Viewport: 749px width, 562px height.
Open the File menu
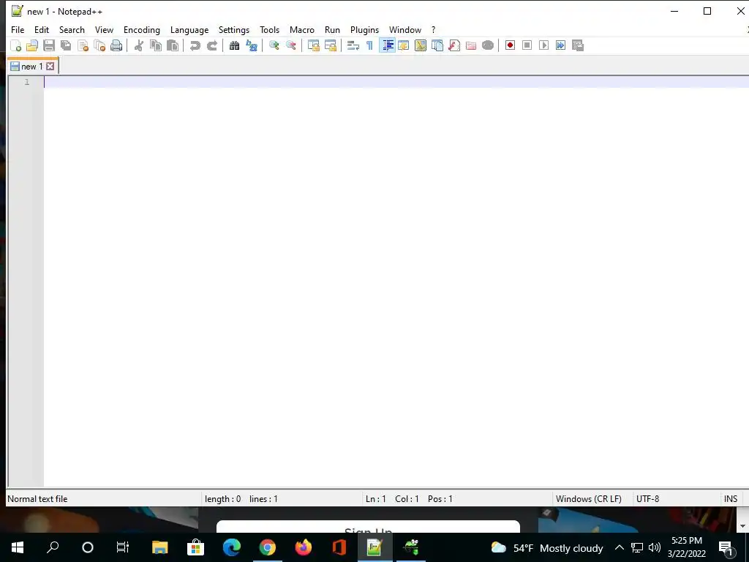[18, 29]
